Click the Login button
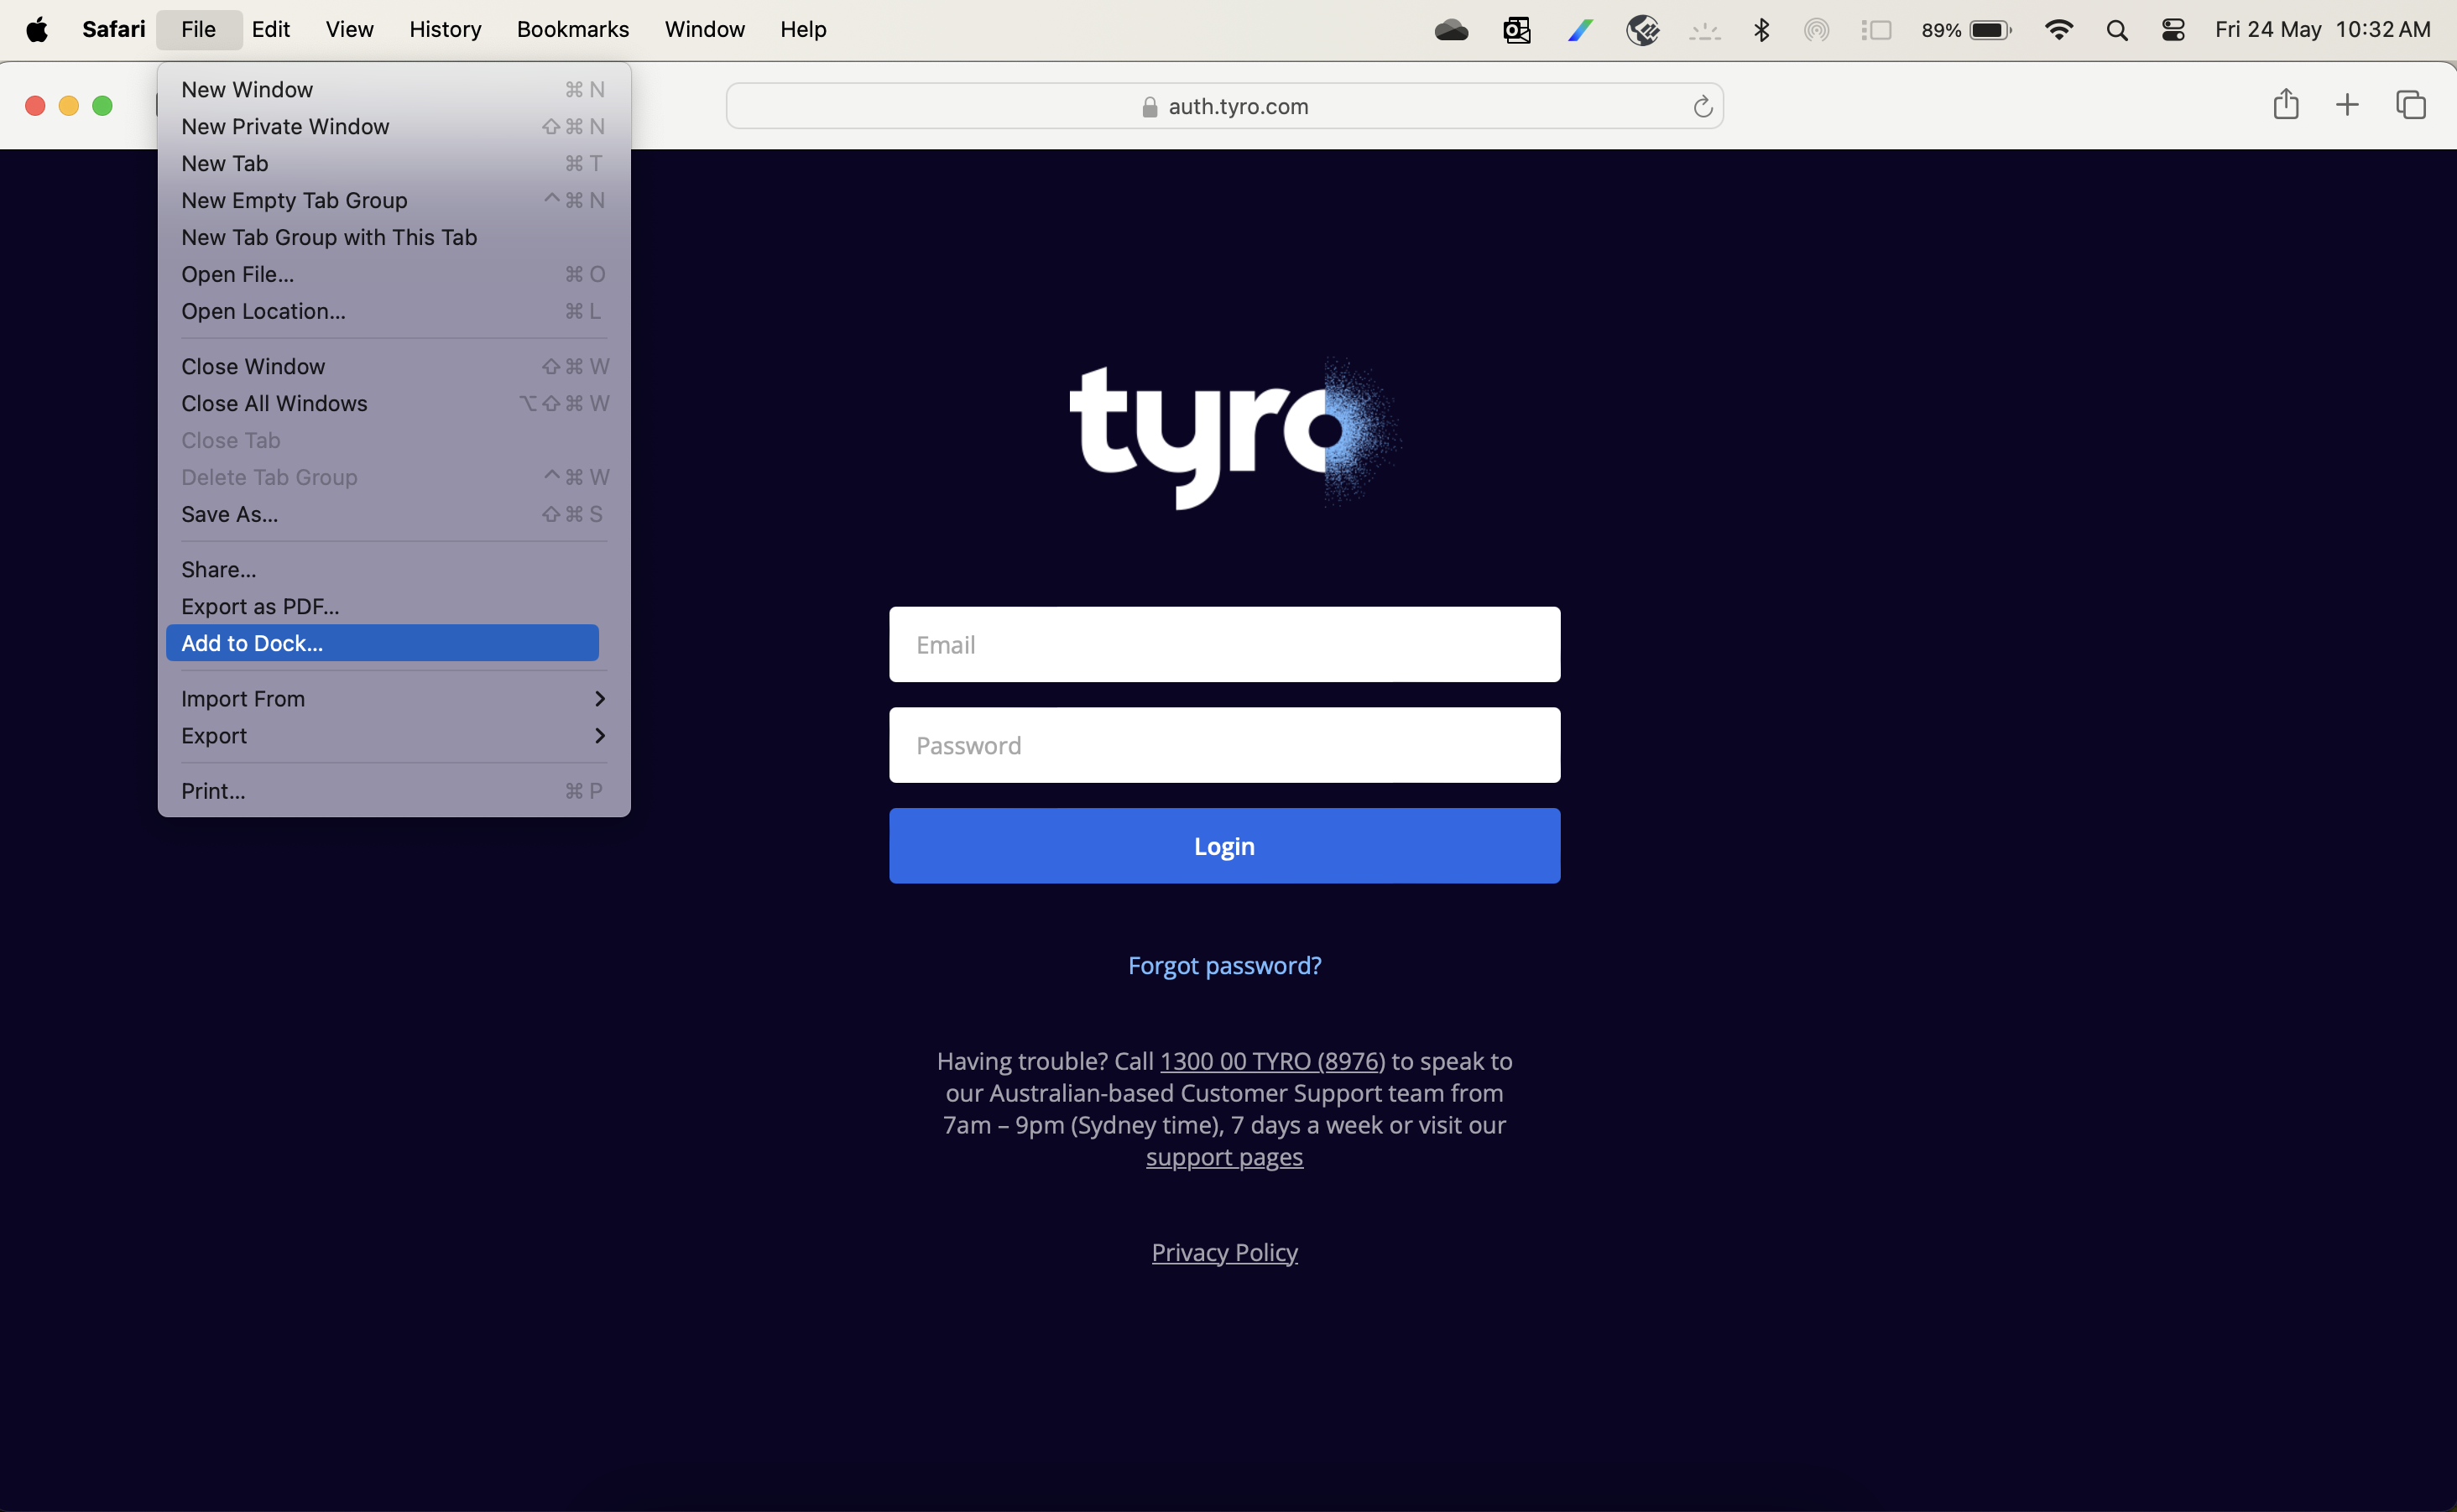2457x1512 pixels. [1224, 845]
